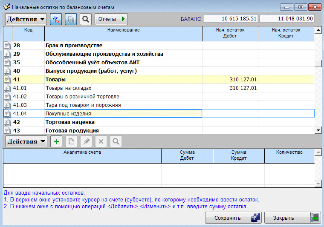Viewport: 324px width, 227px height.
Task: Click the Дт/Кт debit-credit icon
Action: (56, 19)
